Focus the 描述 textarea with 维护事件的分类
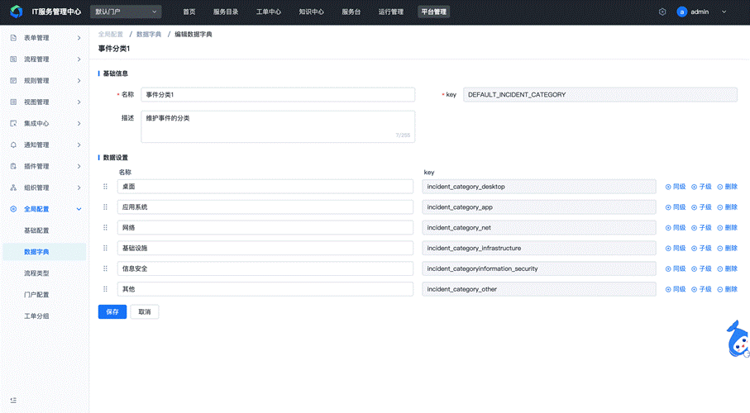 (x=278, y=126)
